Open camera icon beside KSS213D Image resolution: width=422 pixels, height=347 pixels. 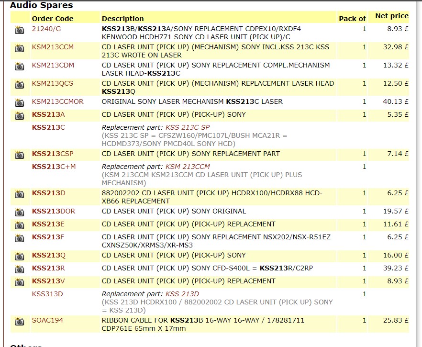point(19,194)
